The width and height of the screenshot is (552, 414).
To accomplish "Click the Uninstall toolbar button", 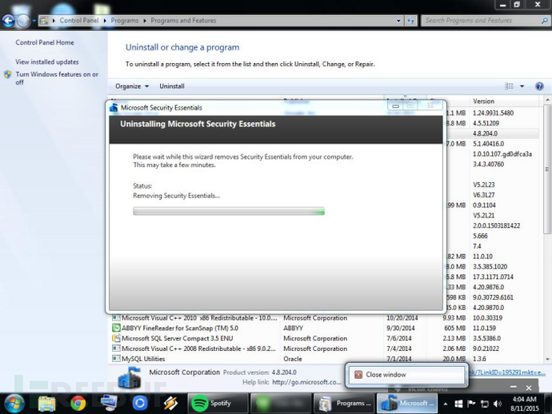I will pos(172,86).
